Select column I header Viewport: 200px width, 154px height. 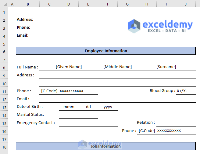tap(166, 4)
